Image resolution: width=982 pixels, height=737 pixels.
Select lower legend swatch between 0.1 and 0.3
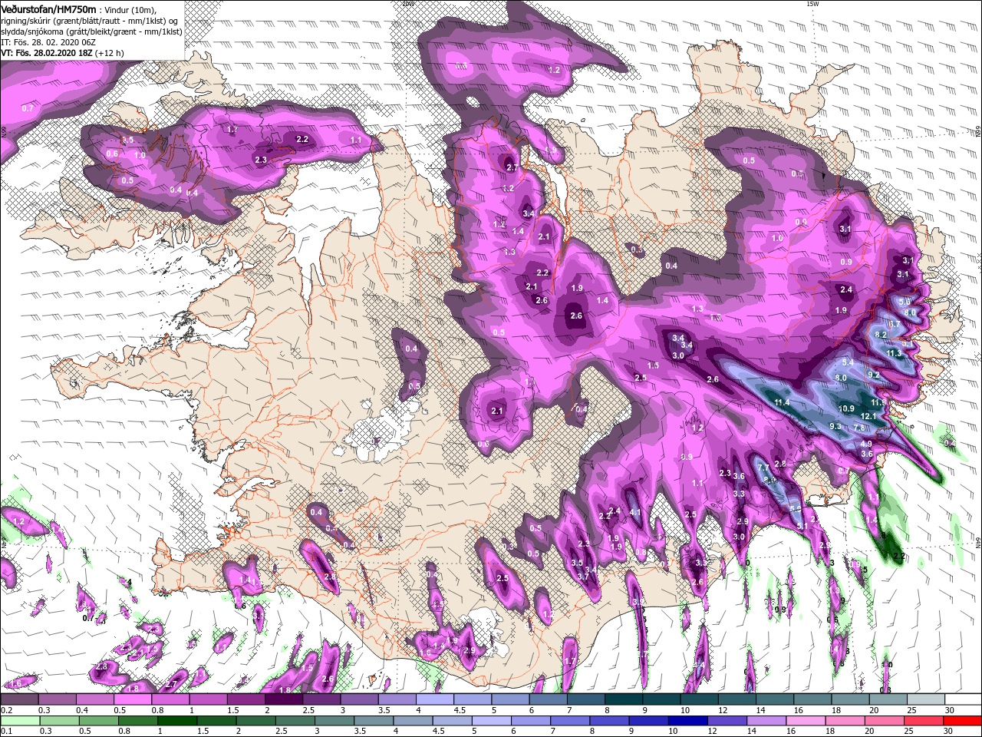pos(20,721)
